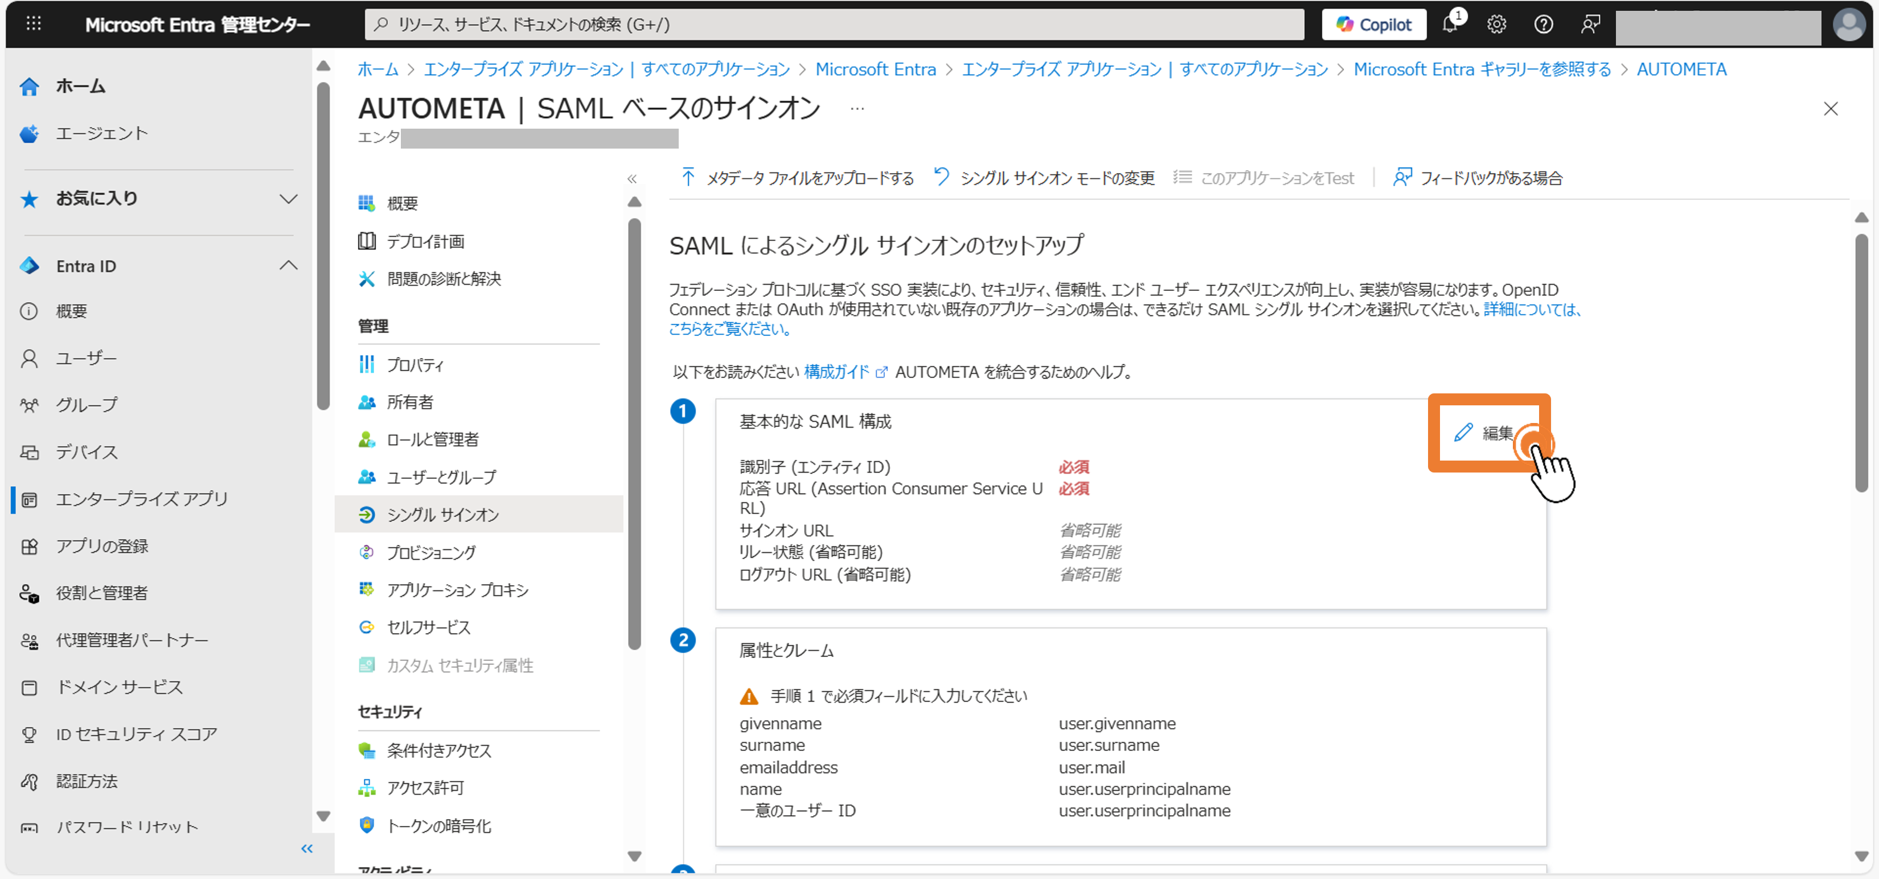The height and width of the screenshot is (879, 1879).
Task: Click the emailaddress claim name
Action: point(788,767)
